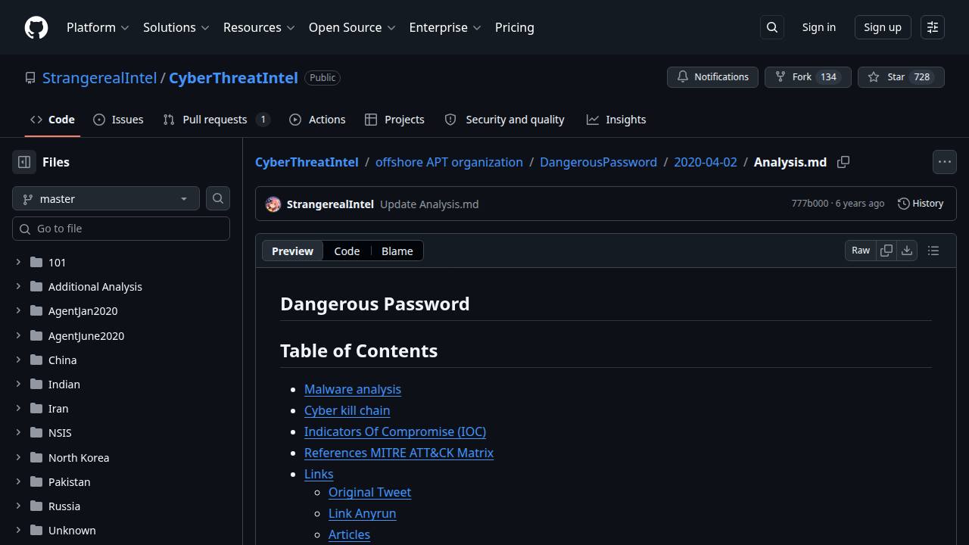Copy the file path icon next to Analysis.md

click(x=843, y=162)
